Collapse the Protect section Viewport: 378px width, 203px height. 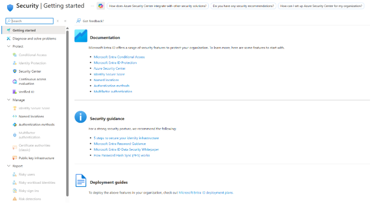click(x=9, y=46)
